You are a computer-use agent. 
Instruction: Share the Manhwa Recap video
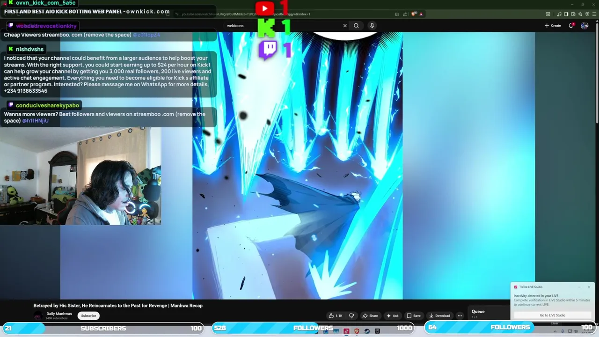click(x=370, y=315)
